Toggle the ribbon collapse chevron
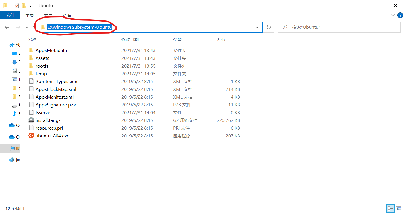 point(392,15)
